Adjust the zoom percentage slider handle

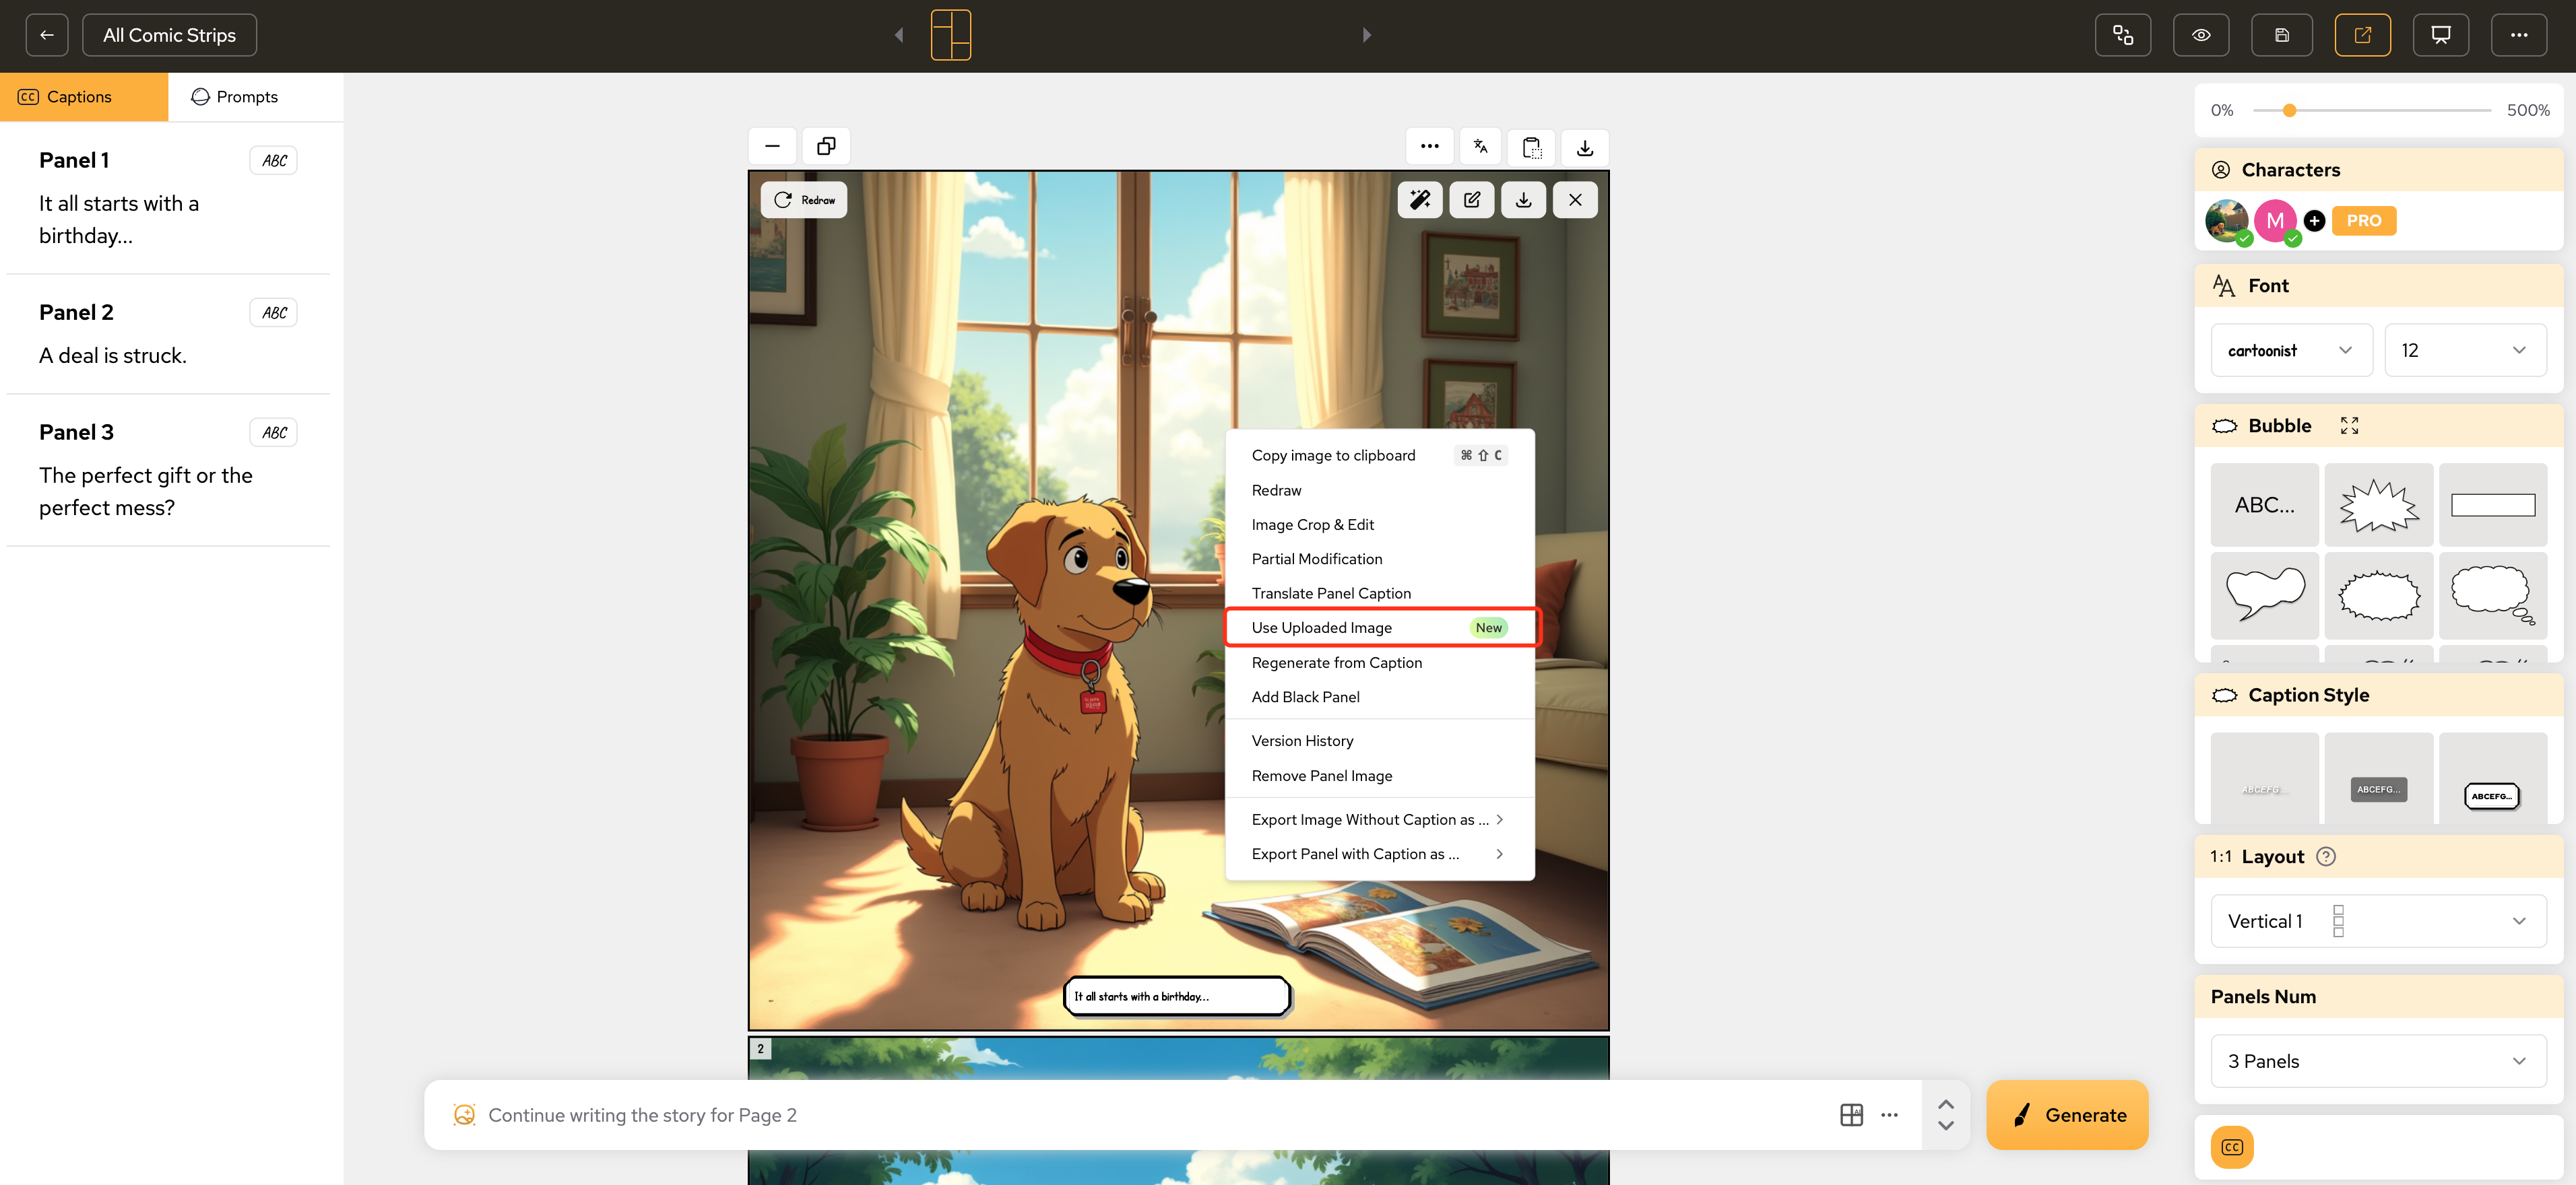point(2289,110)
